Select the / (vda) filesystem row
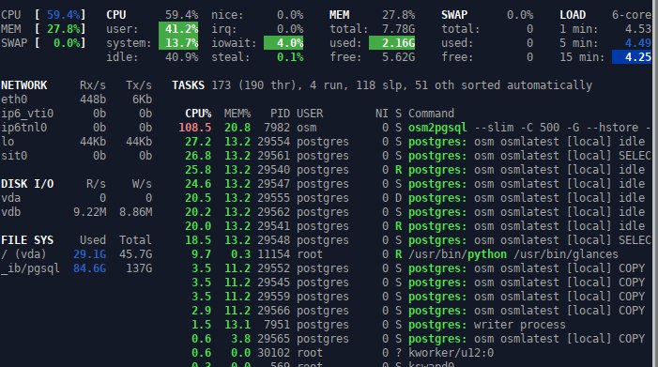 click(76, 254)
